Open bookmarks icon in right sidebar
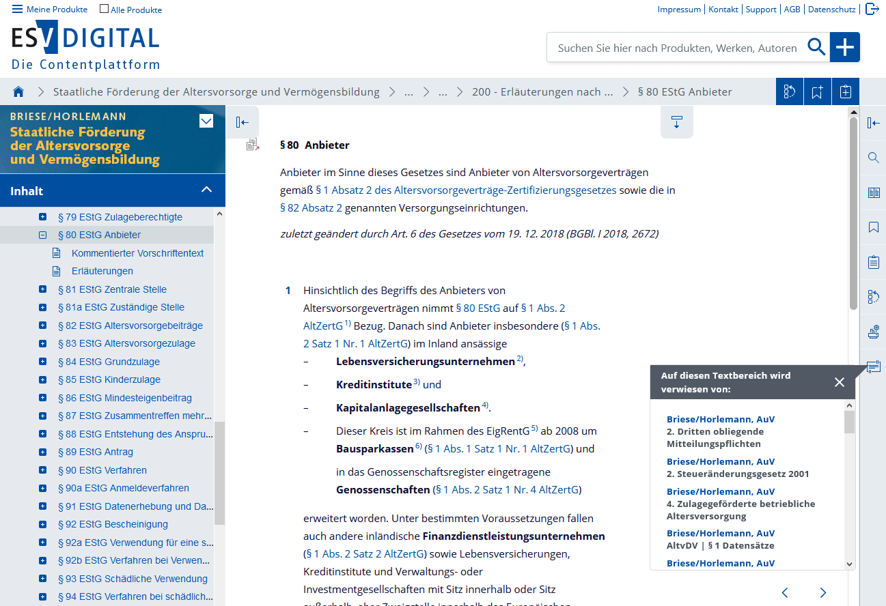This screenshot has width=886, height=606. [x=873, y=227]
